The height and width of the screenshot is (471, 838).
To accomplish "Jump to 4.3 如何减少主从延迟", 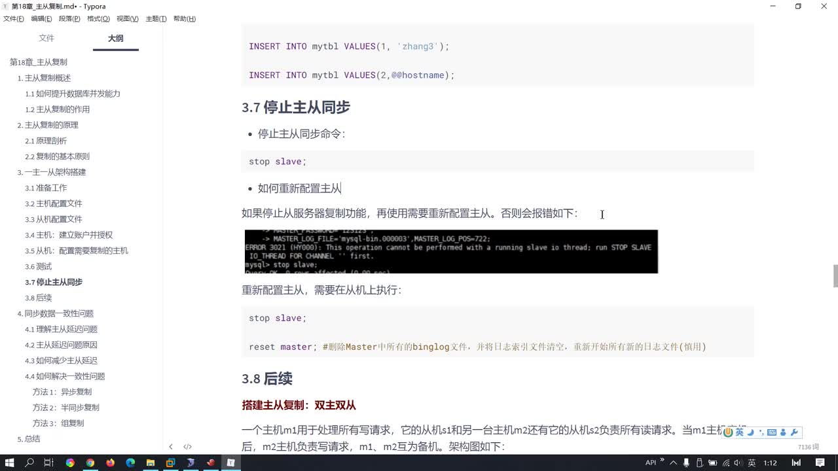I will coord(61,360).
